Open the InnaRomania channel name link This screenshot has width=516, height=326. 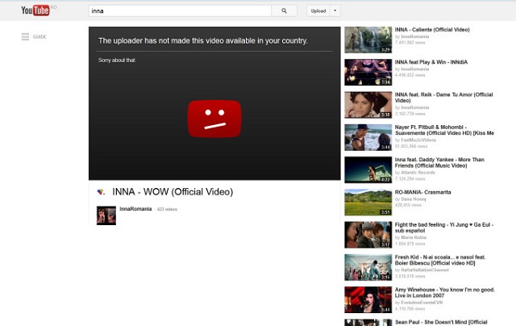135,209
